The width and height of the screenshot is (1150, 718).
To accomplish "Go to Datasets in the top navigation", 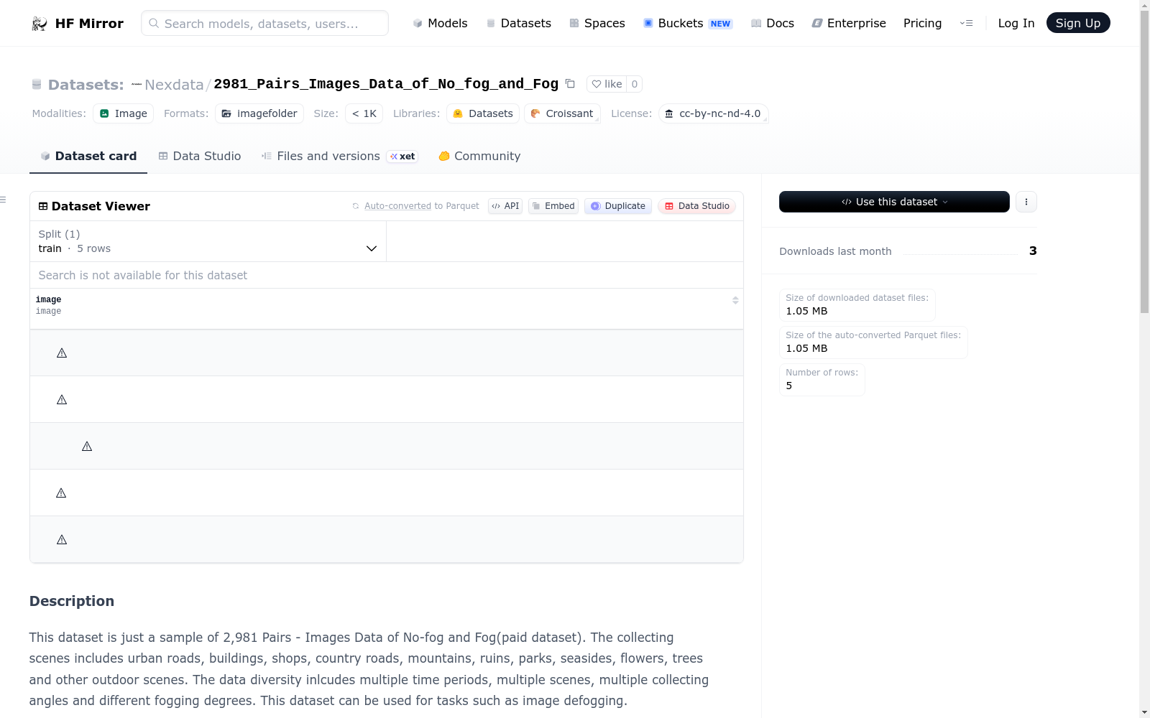I will pyautogui.click(x=519, y=23).
